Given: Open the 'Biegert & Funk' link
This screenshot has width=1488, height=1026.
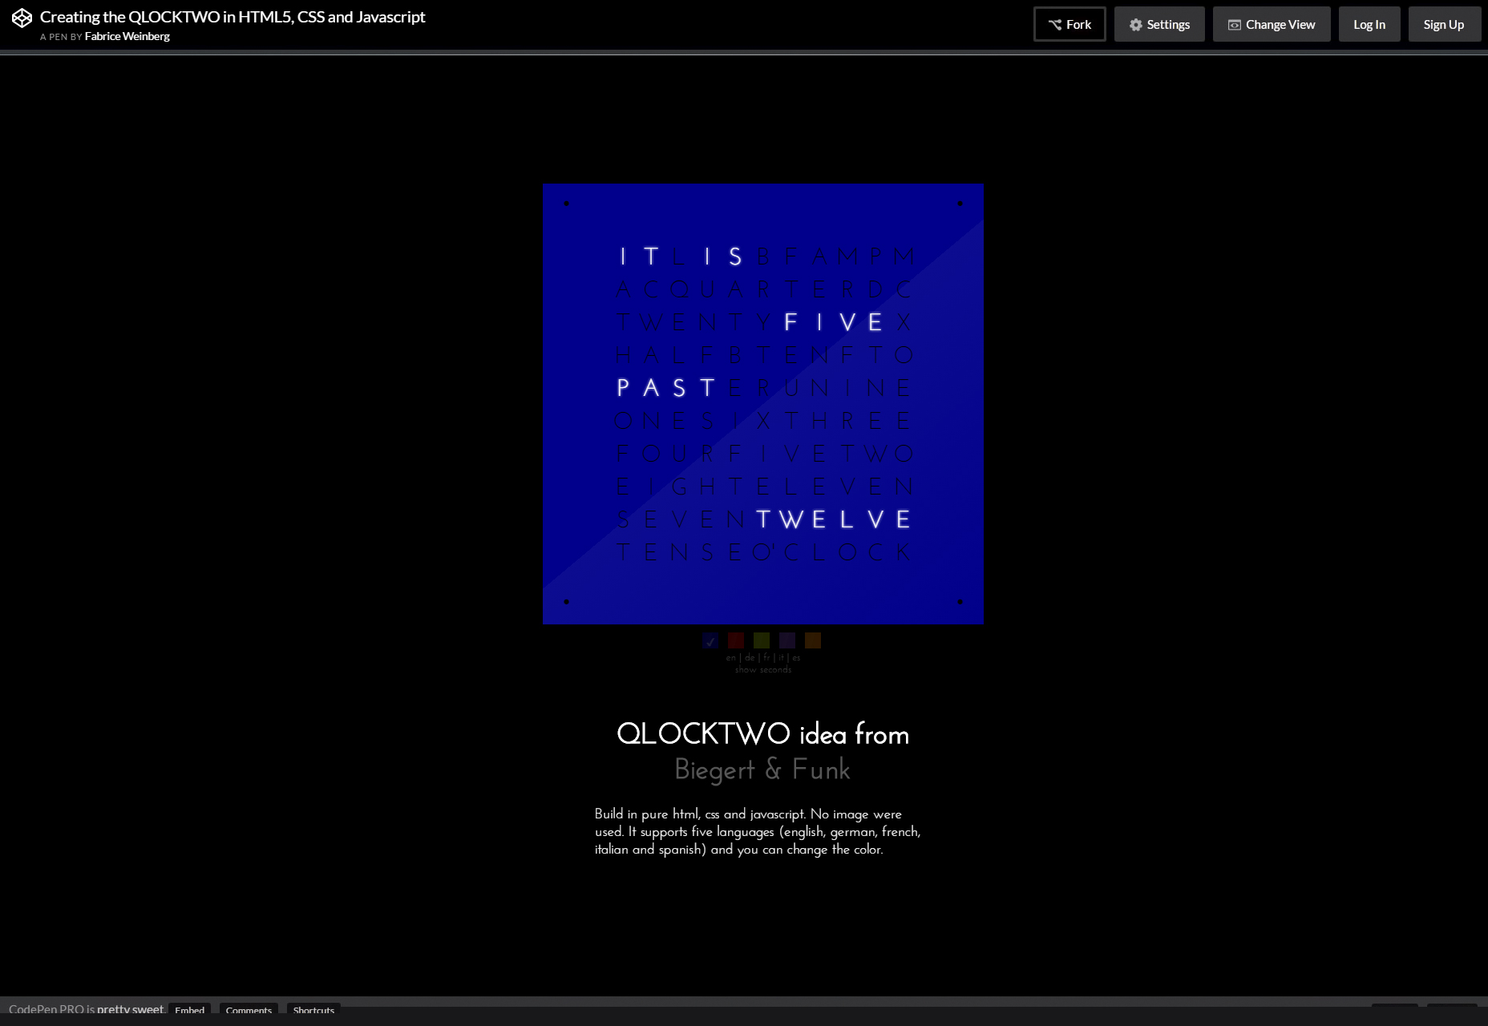Looking at the screenshot, I should [762, 769].
